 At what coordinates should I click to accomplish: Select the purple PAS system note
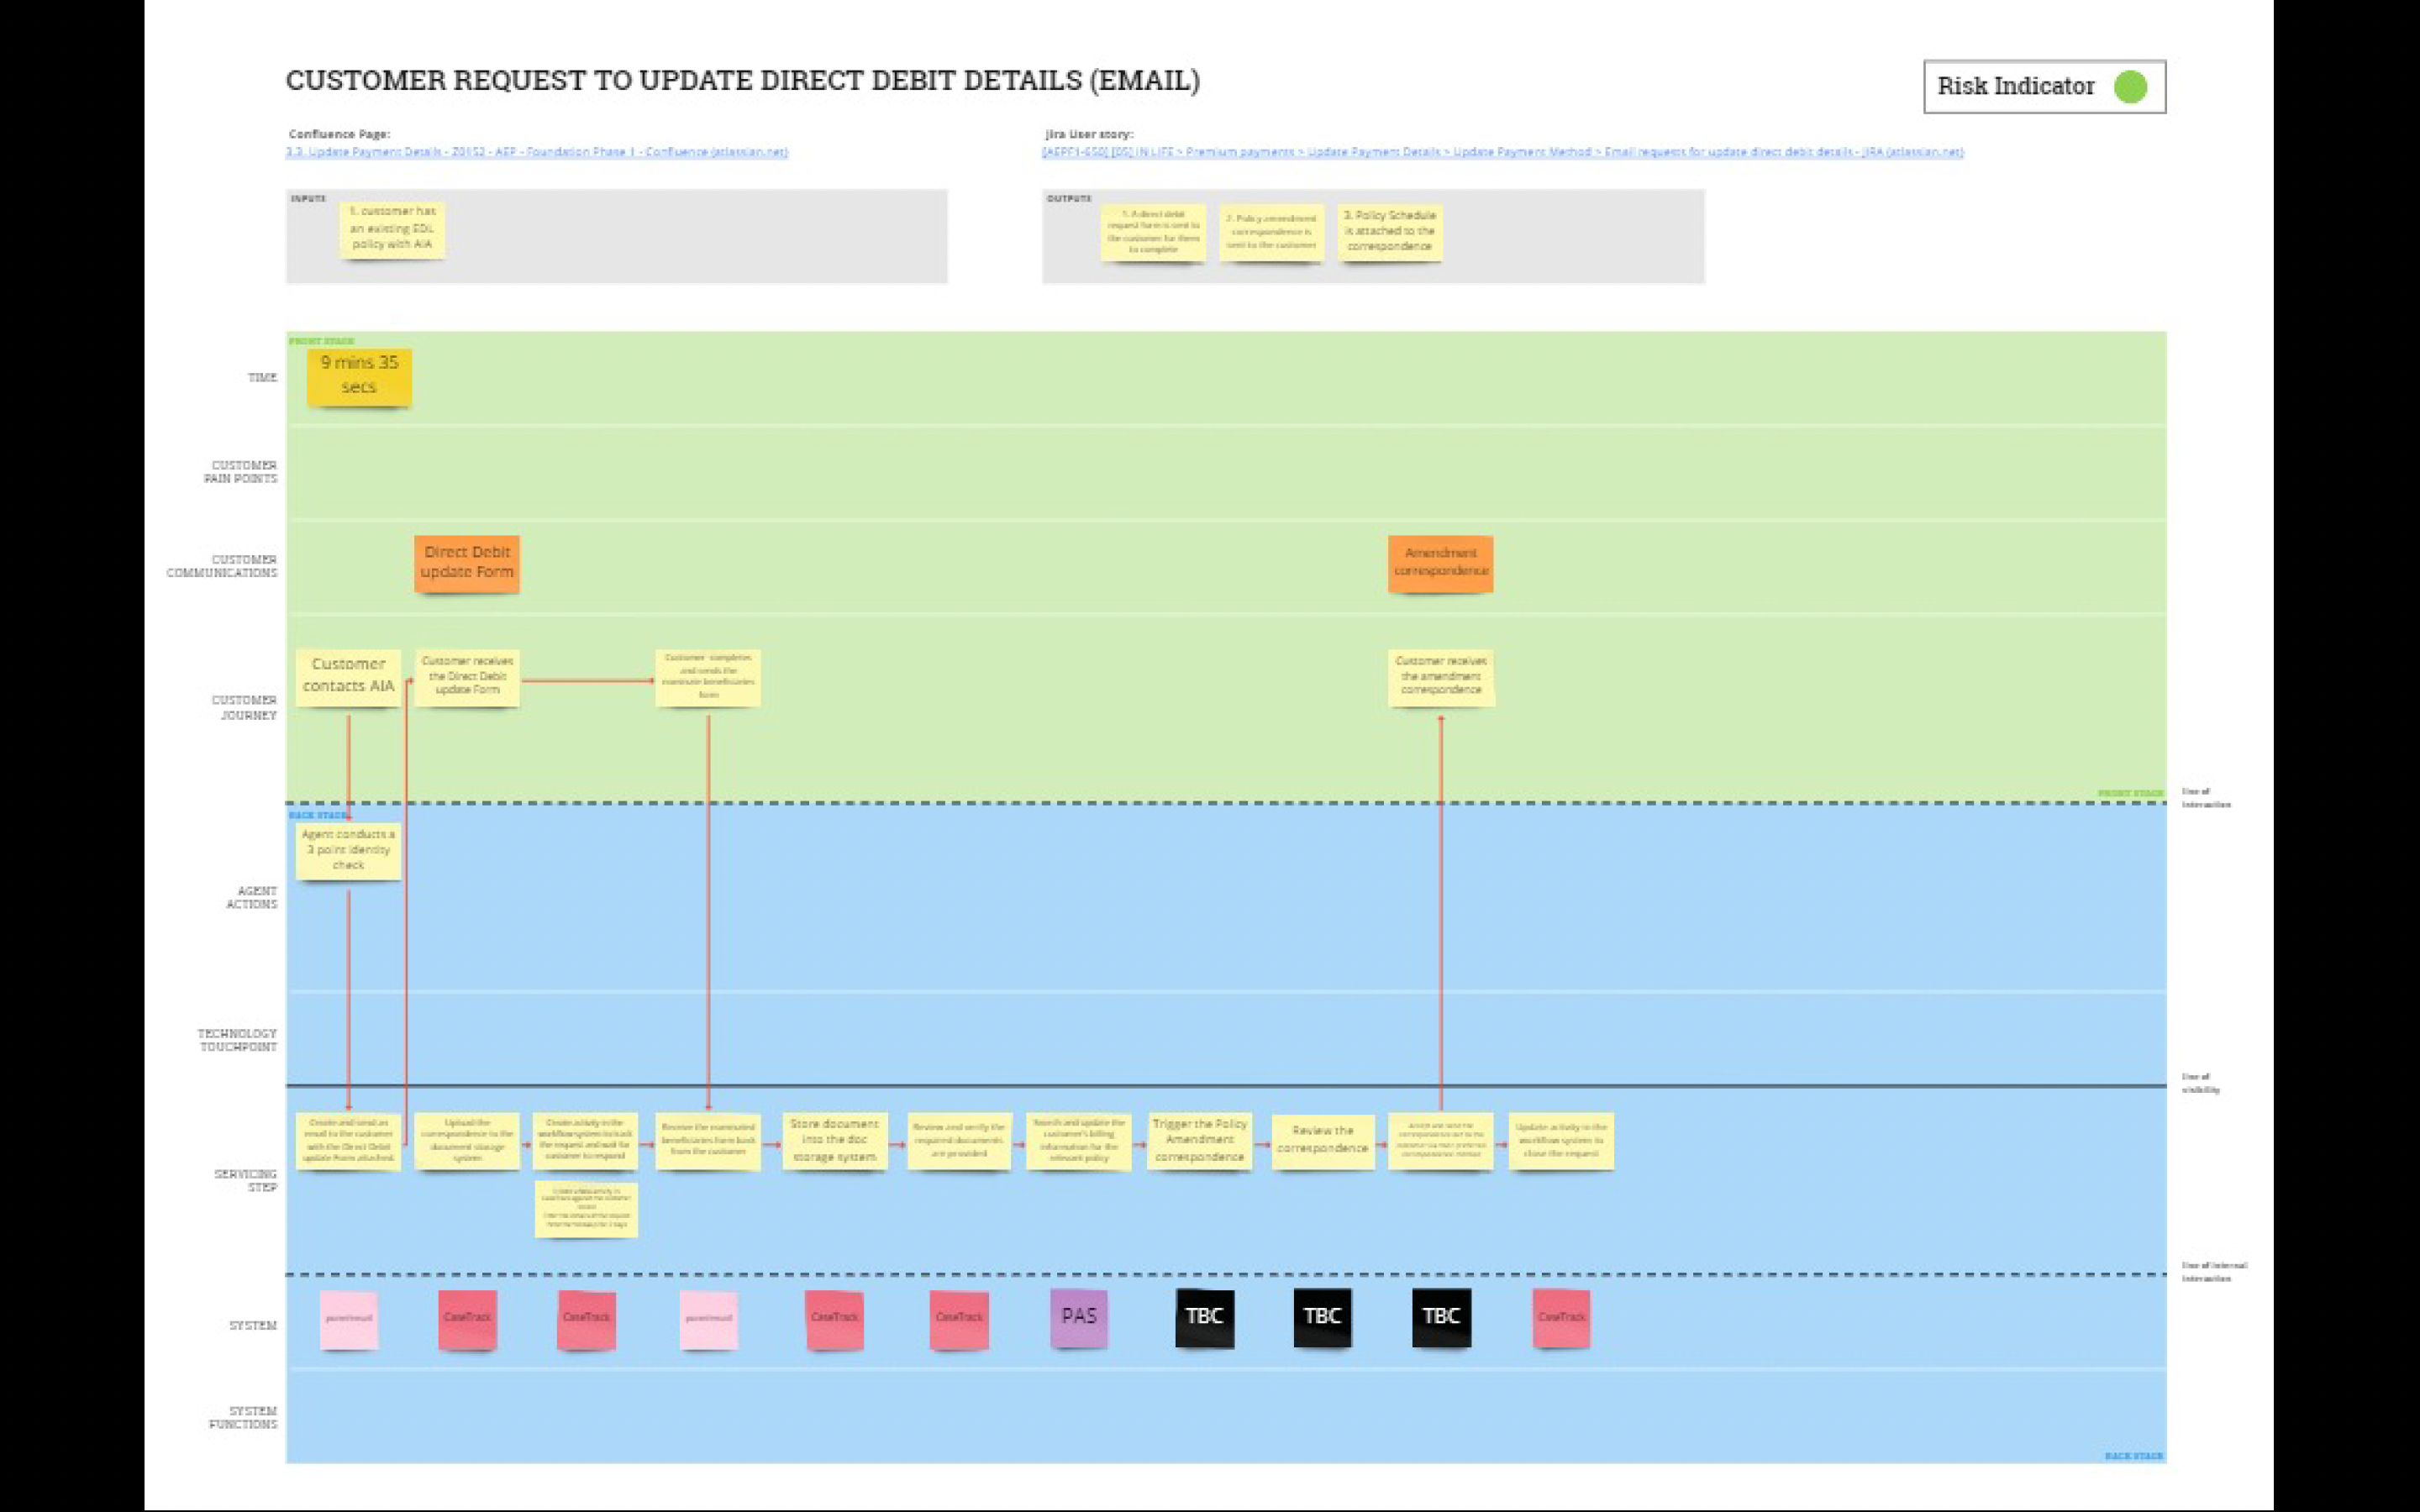pos(1079,1317)
